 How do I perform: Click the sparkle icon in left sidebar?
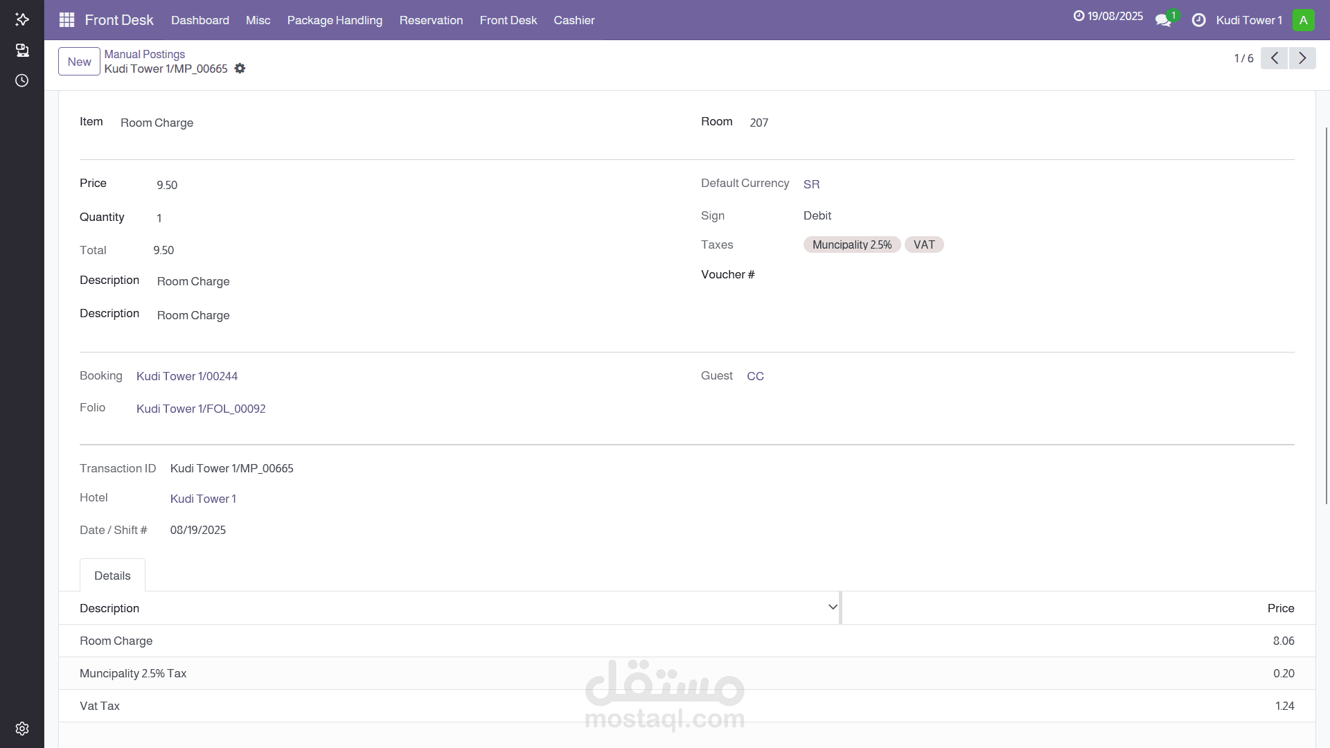[22, 19]
